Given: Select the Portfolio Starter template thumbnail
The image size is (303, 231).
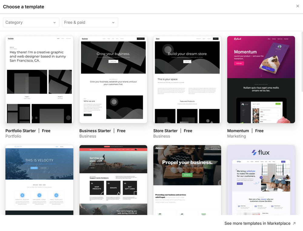Looking at the screenshot, I should (39, 80).
